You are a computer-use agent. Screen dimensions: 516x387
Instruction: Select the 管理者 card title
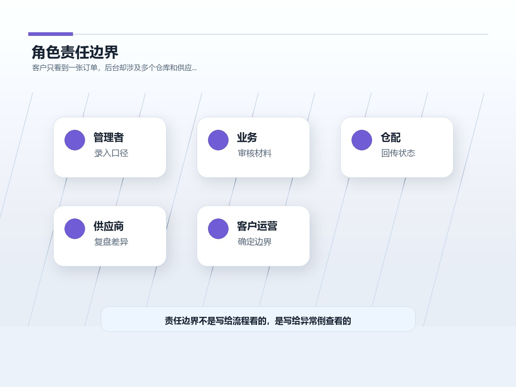[108, 137]
